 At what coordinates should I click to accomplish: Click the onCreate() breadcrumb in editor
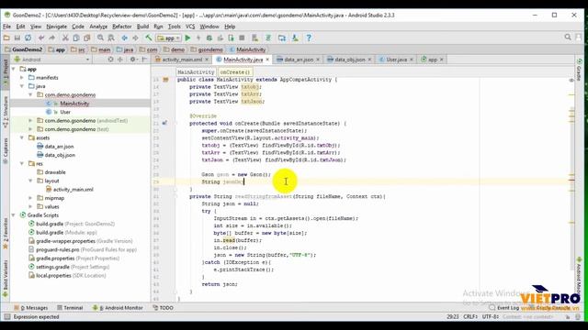click(x=235, y=72)
